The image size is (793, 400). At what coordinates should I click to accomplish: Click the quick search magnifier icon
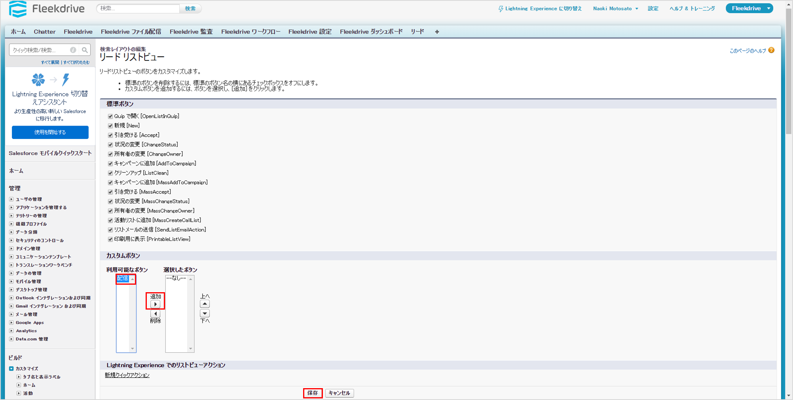coord(85,50)
